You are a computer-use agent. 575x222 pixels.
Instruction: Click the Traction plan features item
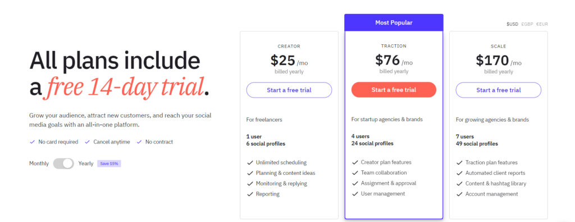(x=491, y=163)
